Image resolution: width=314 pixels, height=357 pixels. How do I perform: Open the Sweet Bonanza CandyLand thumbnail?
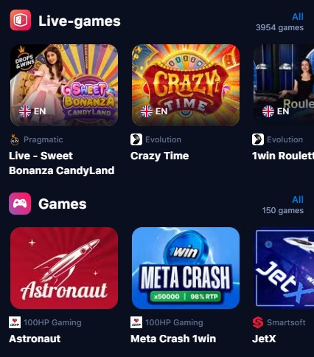(x=64, y=85)
